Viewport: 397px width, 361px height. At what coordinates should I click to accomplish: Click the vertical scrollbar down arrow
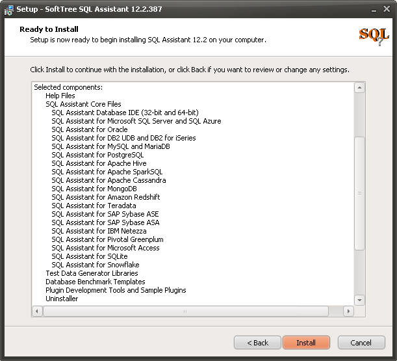[x=359, y=300]
